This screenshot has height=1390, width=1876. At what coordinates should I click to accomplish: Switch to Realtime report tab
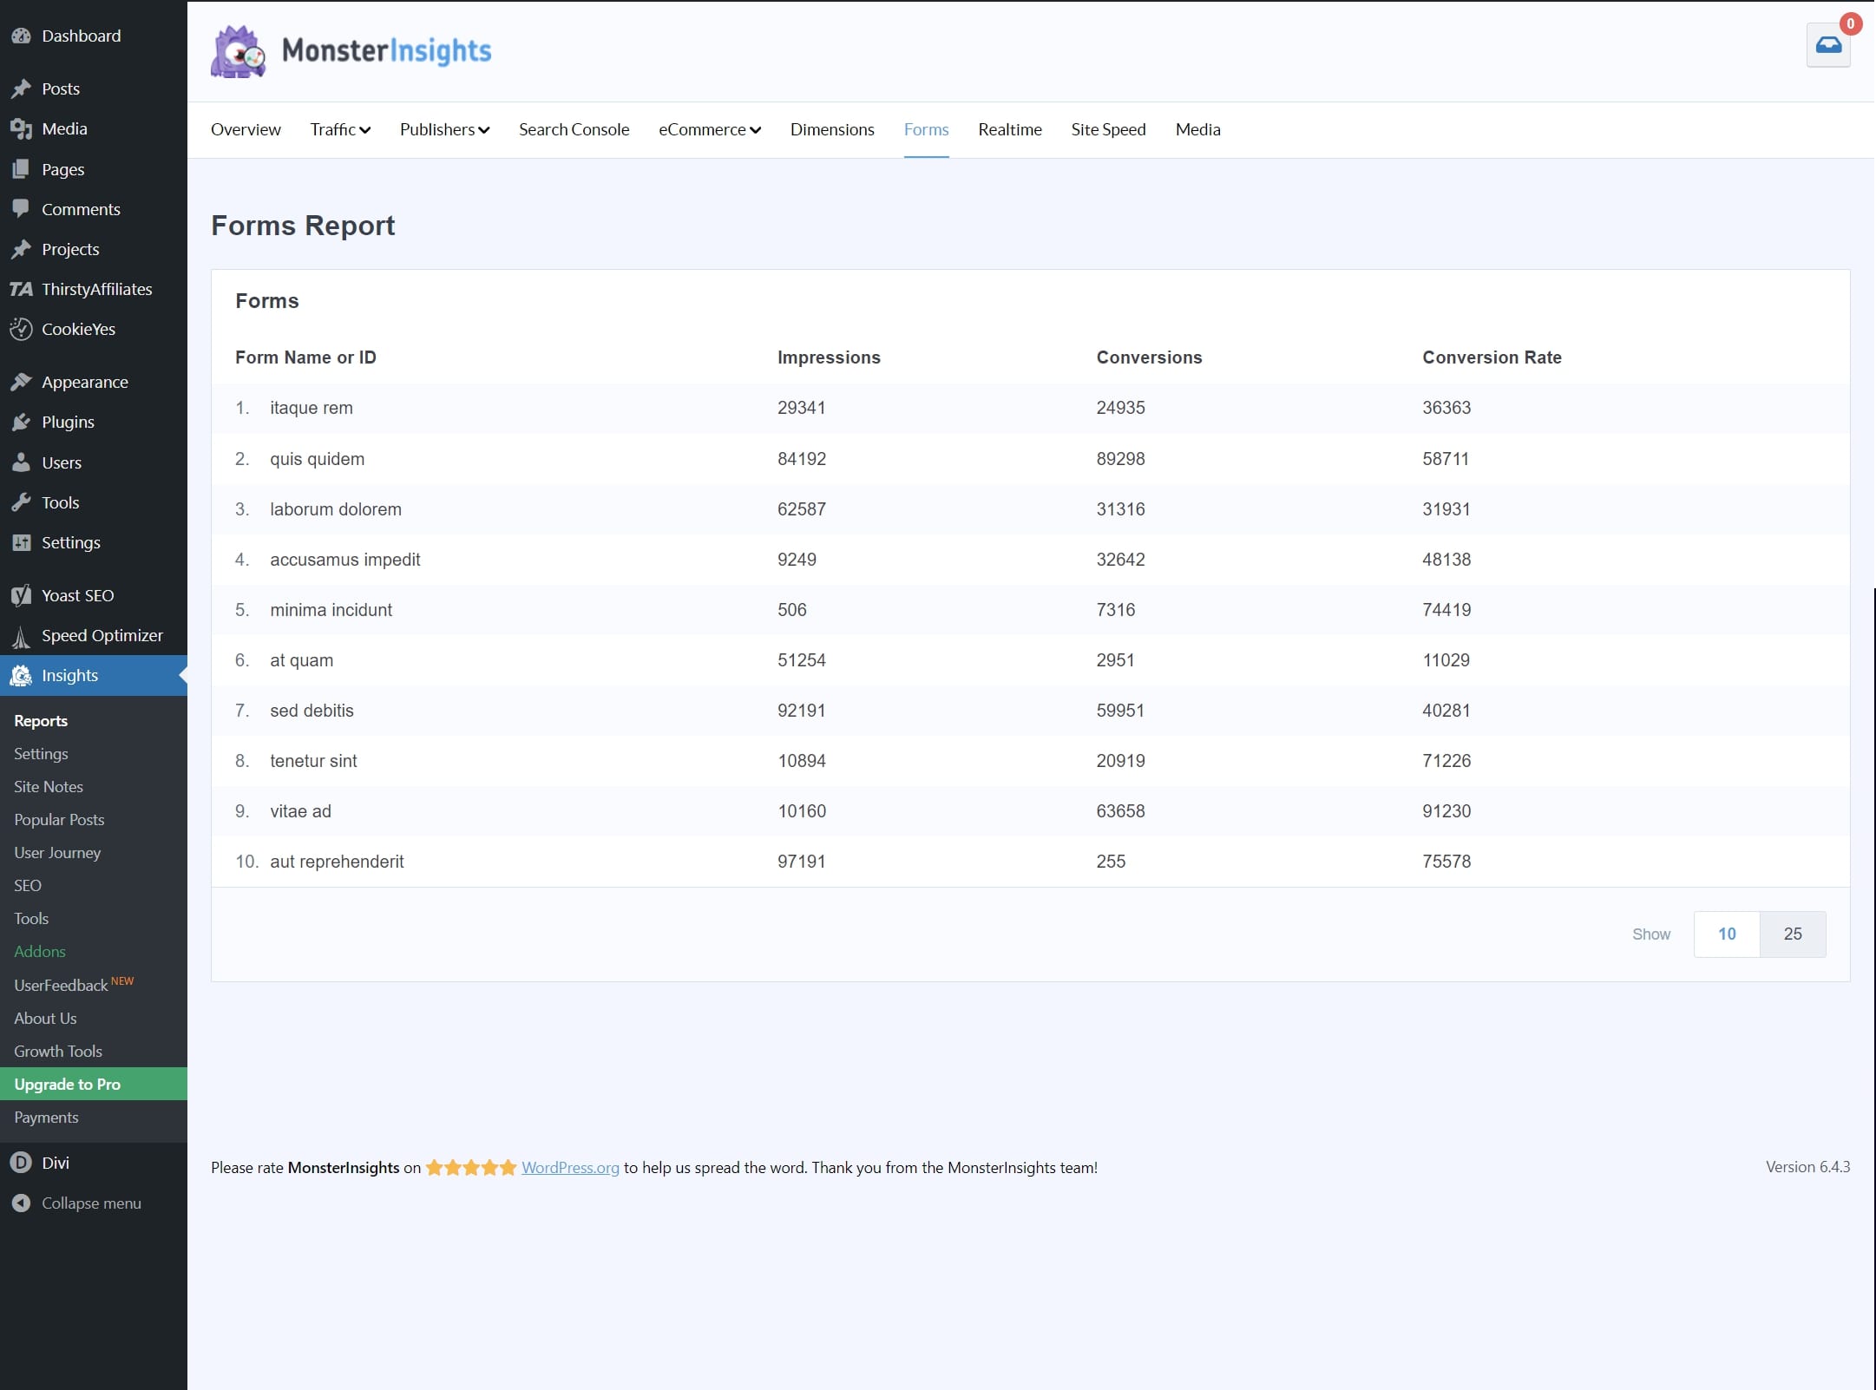click(x=1010, y=128)
